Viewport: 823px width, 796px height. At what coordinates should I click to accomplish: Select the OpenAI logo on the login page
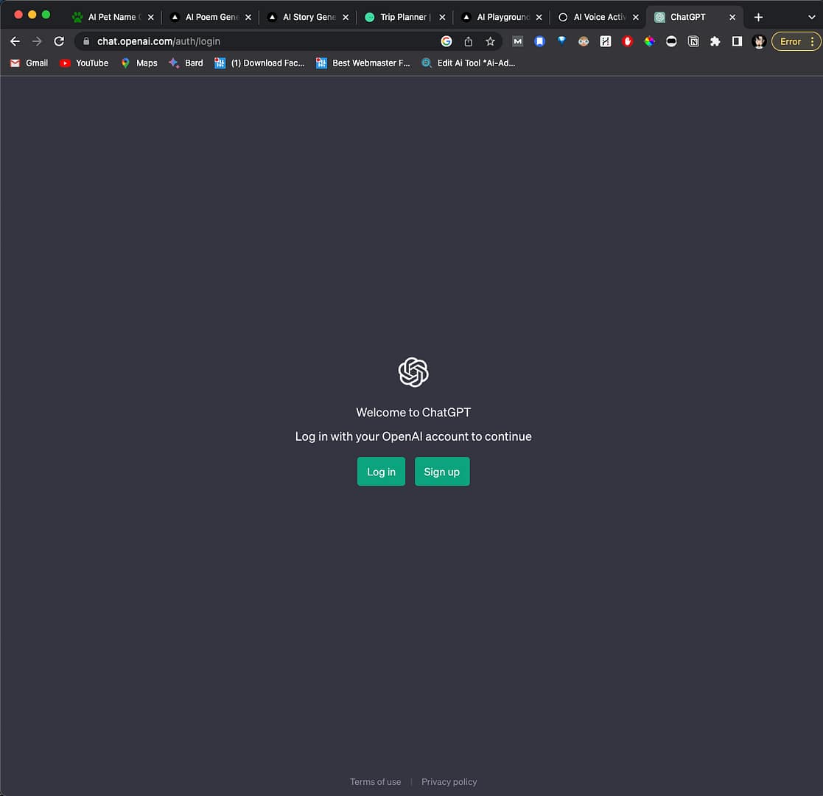(413, 372)
